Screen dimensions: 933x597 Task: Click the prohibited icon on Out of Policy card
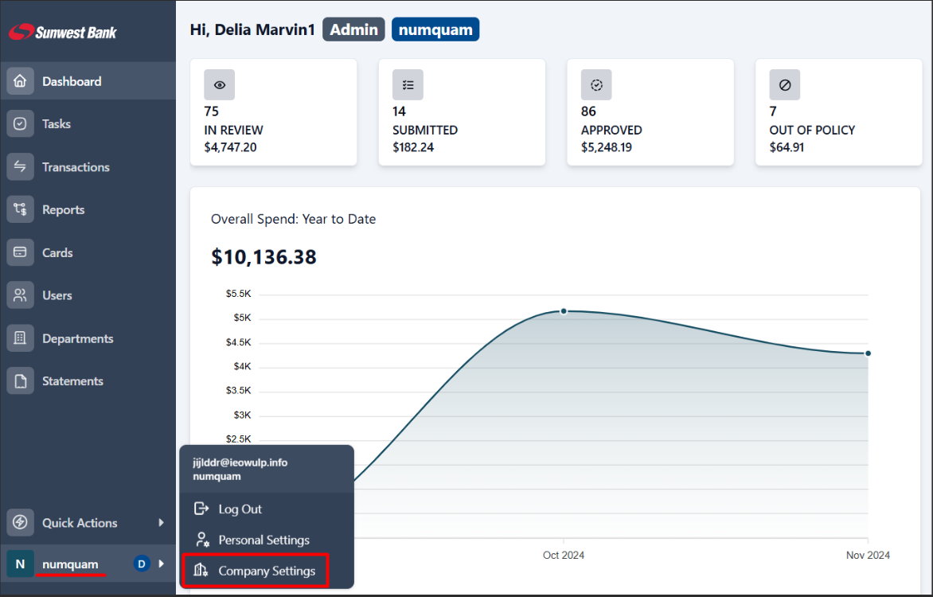(x=785, y=85)
